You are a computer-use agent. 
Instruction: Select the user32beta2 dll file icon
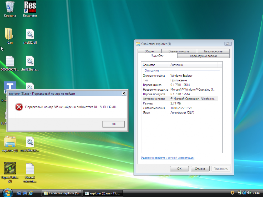pos(30,142)
